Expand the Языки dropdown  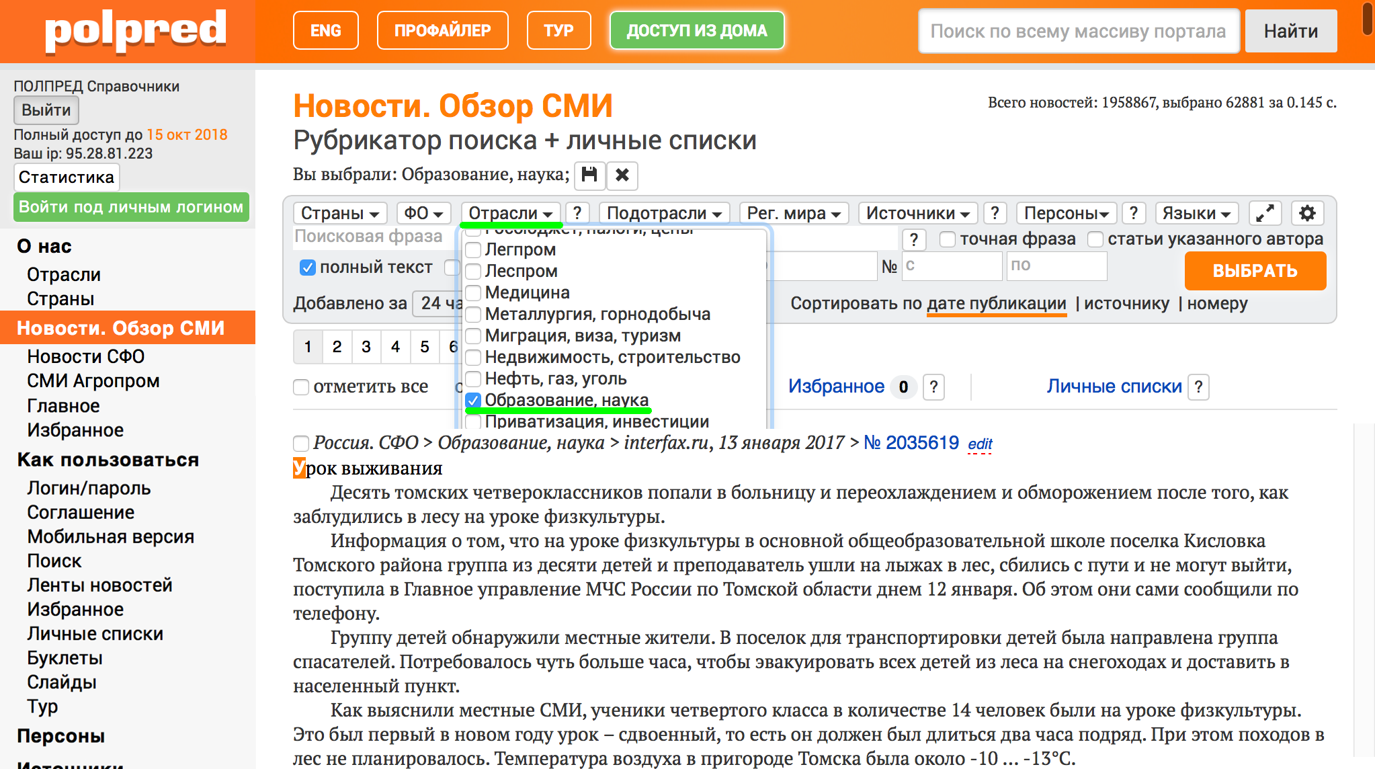1196,213
